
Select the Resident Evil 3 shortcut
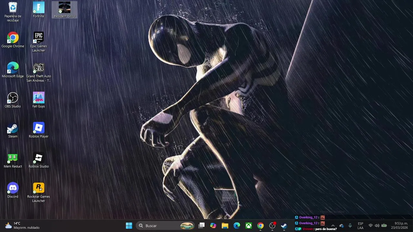tap(64, 10)
